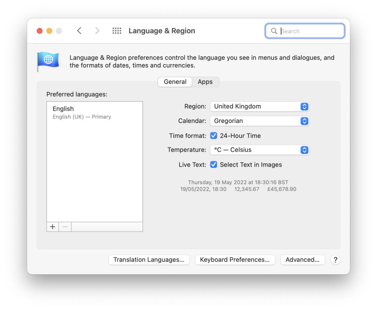Click the minus remove language button
Viewport: 377px width, 310px height.
65,227
